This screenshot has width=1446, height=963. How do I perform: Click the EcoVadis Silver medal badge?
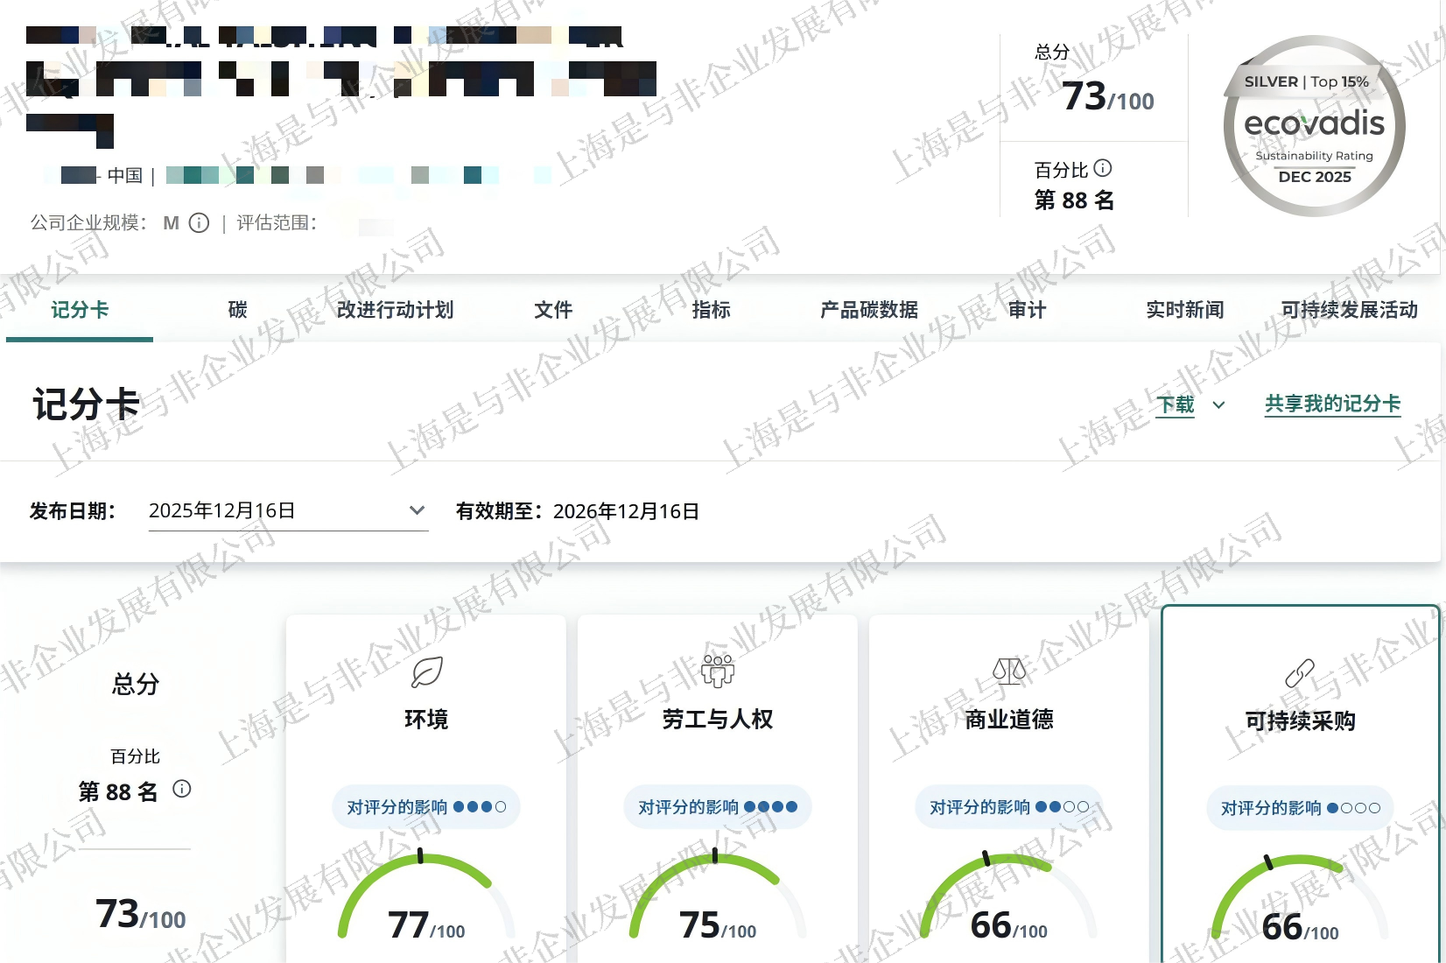[x=1314, y=127]
